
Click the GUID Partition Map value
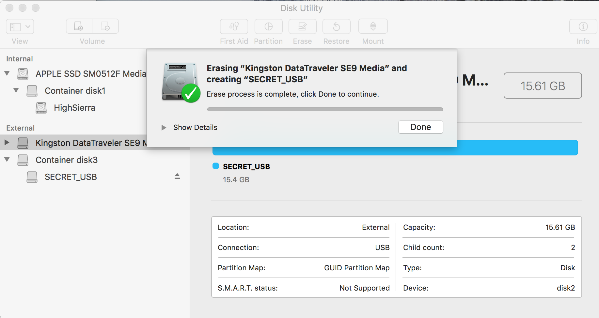coord(357,268)
